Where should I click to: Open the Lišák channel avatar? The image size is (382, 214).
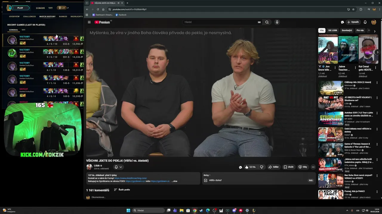point(89,167)
